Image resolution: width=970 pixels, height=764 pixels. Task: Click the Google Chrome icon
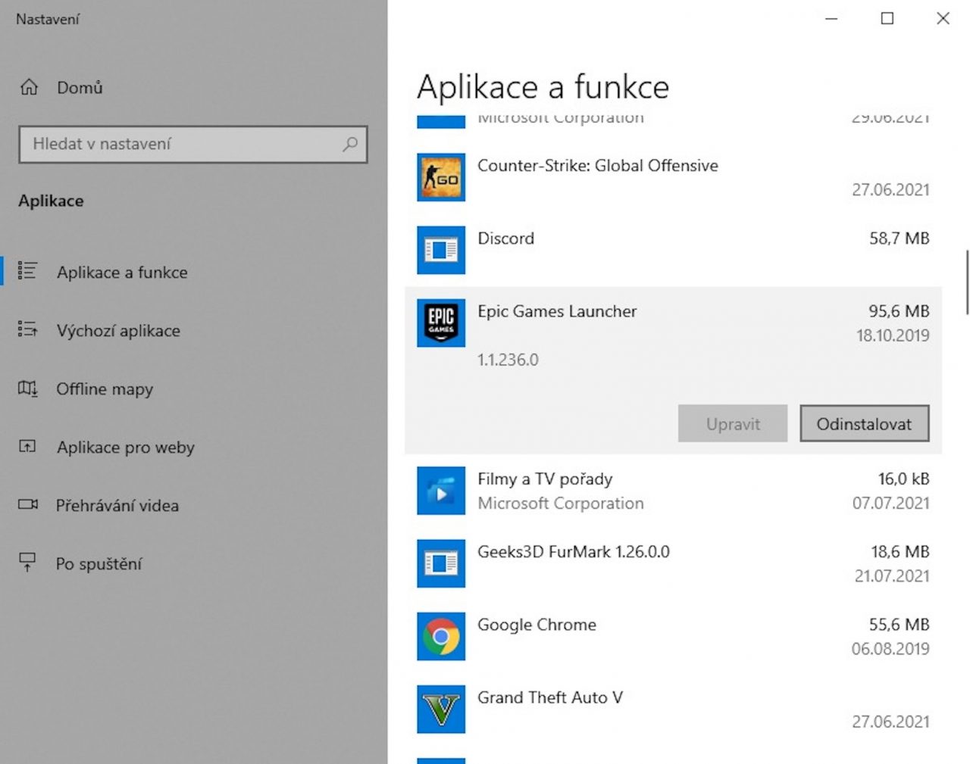(x=441, y=636)
